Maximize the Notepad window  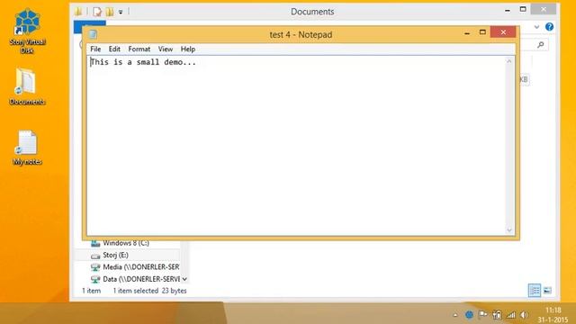(x=482, y=32)
